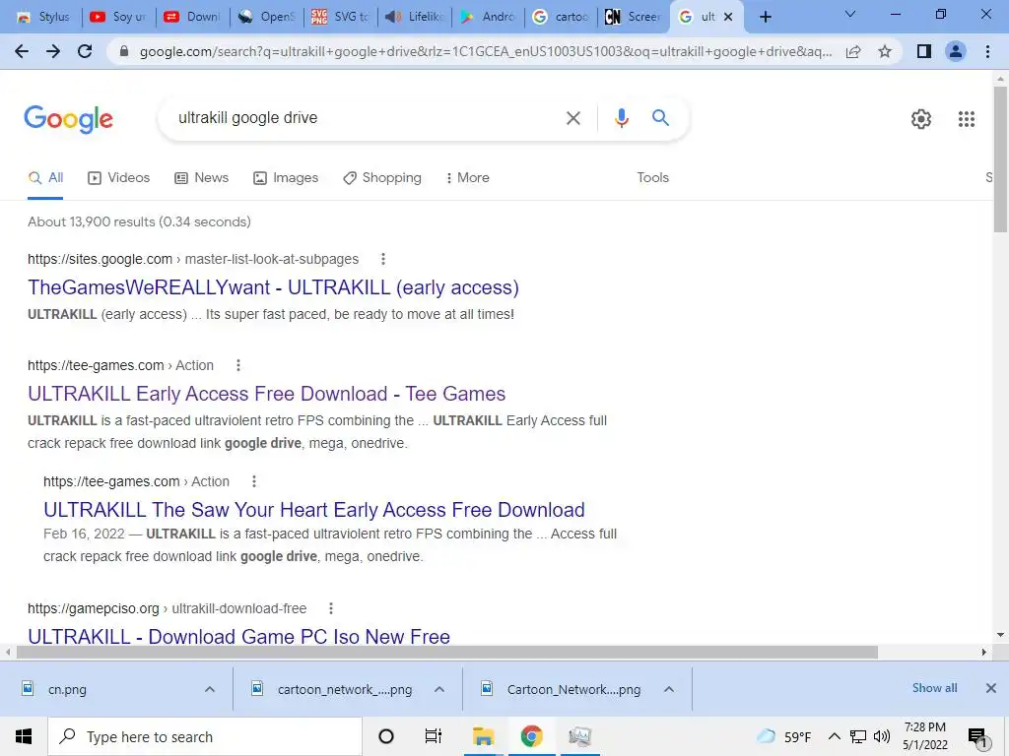Open options for gamepciso.org result
Viewport: 1009px width, 756px height.
point(331,608)
